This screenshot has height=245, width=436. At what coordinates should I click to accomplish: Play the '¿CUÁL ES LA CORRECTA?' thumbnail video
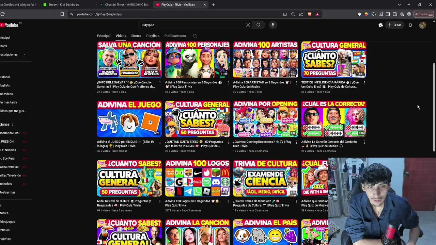[x=334, y=119]
